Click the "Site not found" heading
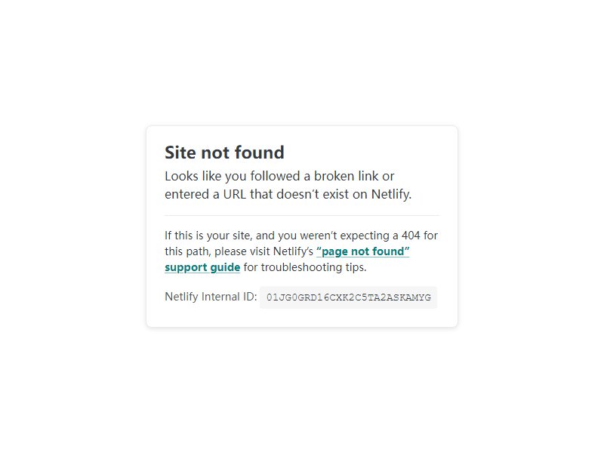Screen dimensions: 604x453 coord(224,153)
